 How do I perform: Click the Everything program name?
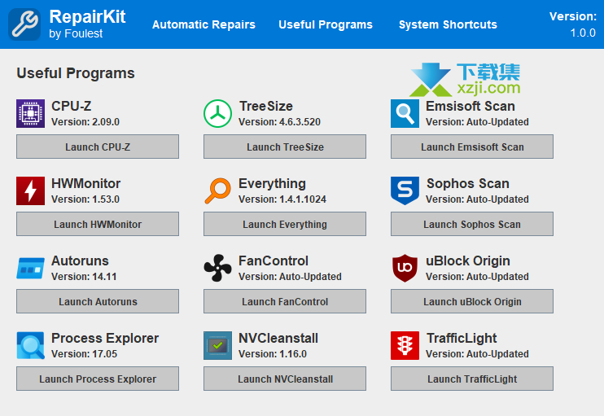pyautogui.click(x=273, y=184)
